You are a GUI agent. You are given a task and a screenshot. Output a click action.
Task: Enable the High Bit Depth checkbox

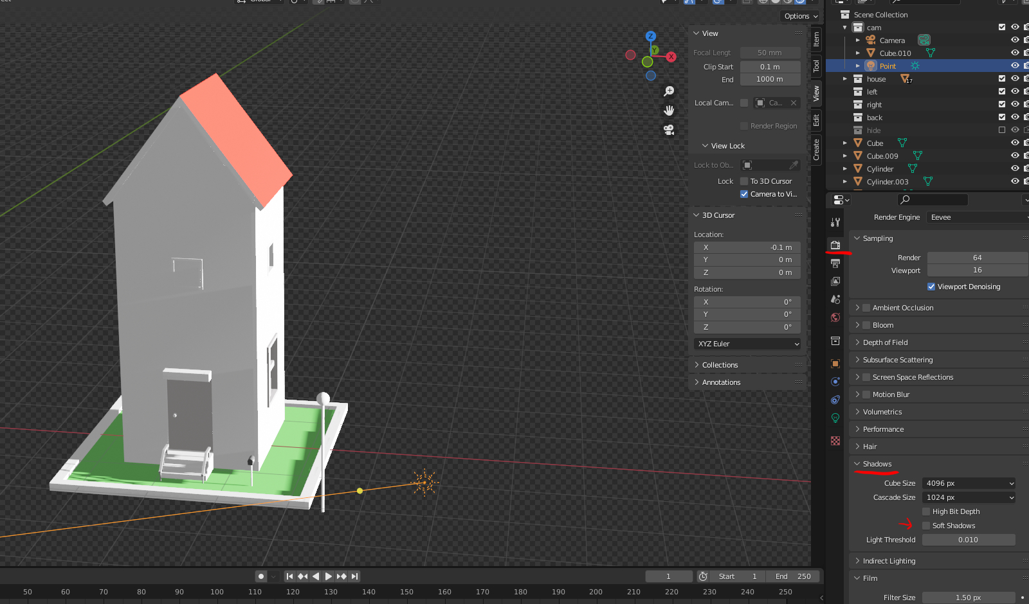926,511
